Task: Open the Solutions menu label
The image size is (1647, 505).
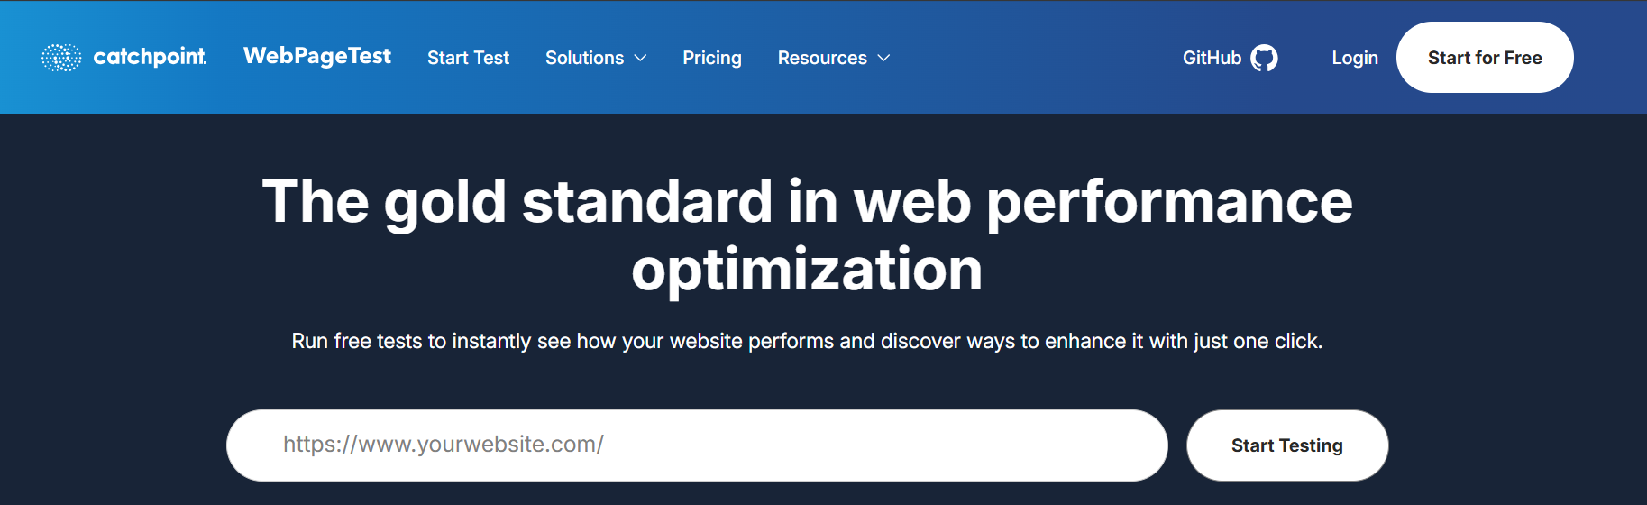Action: (x=584, y=58)
